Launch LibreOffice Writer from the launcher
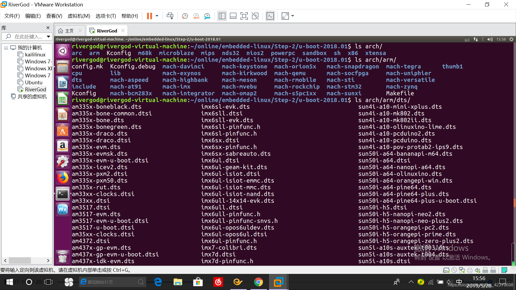The width and height of the screenshot is (516, 290). coord(63,83)
